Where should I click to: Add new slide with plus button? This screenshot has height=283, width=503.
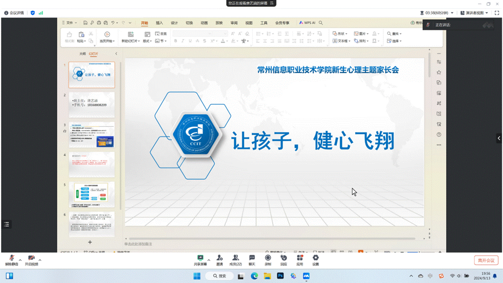click(x=90, y=242)
